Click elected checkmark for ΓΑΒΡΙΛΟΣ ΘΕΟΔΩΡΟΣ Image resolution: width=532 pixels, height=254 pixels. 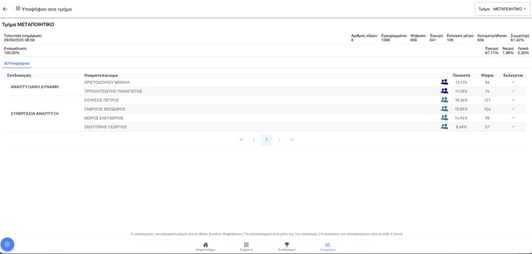coord(513,109)
